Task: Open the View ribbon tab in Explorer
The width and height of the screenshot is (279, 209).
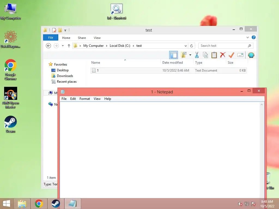Action: click(x=97, y=38)
